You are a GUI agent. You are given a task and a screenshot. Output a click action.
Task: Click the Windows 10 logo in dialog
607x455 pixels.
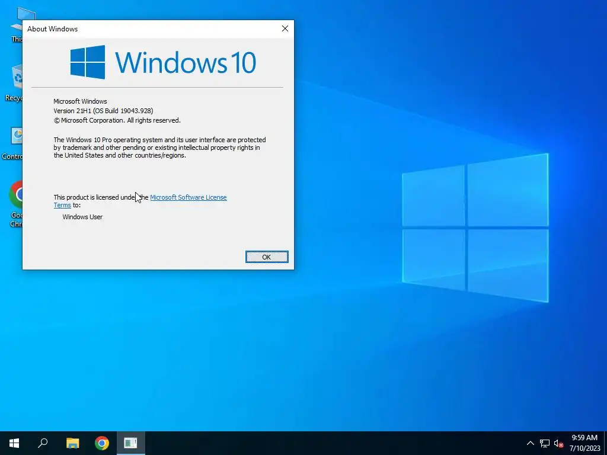click(163, 62)
